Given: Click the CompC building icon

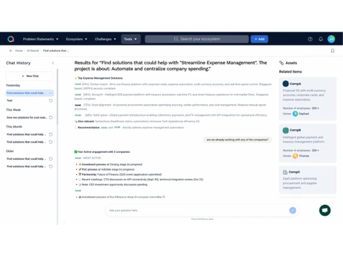Looking at the screenshot, I should pos(285,172).
